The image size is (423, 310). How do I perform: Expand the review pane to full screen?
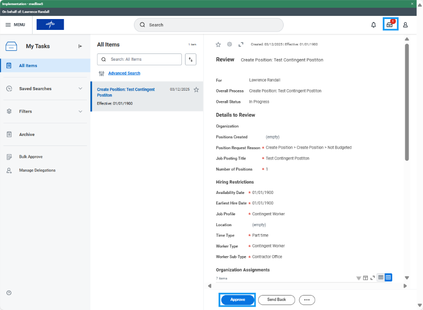pyautogui.click(x=241, y=44)
